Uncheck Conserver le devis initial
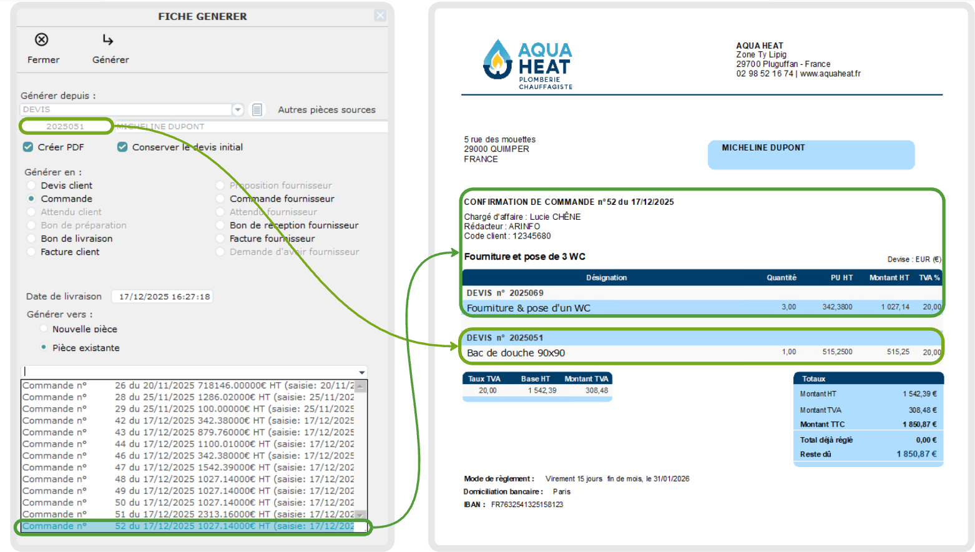Image resolution: width=975 pixels, height=552 pixels. (x=122, y=147)
